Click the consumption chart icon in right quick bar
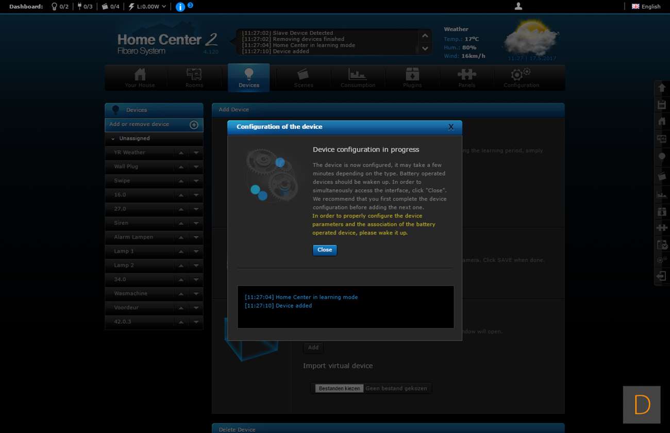 (x=662, y=194)
